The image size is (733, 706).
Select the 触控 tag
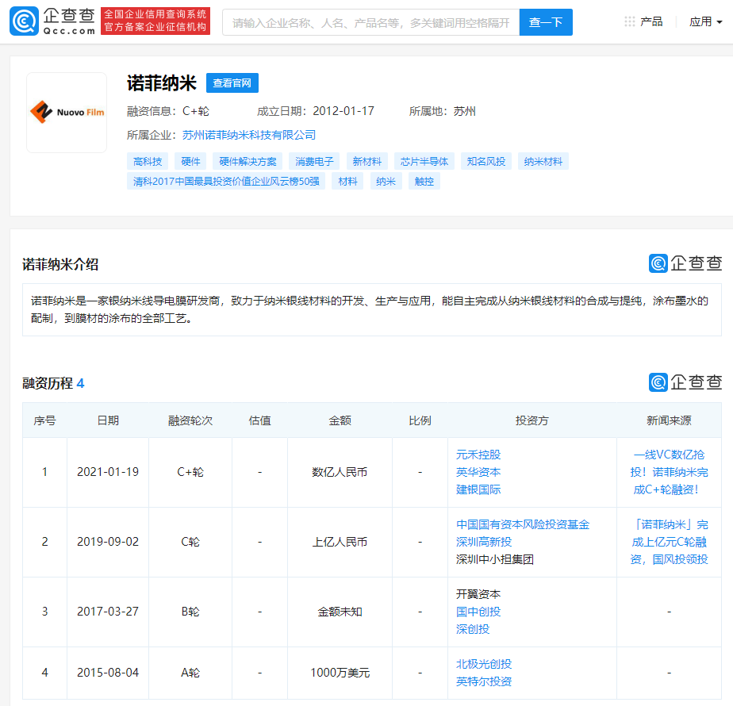tap(424, 182)
